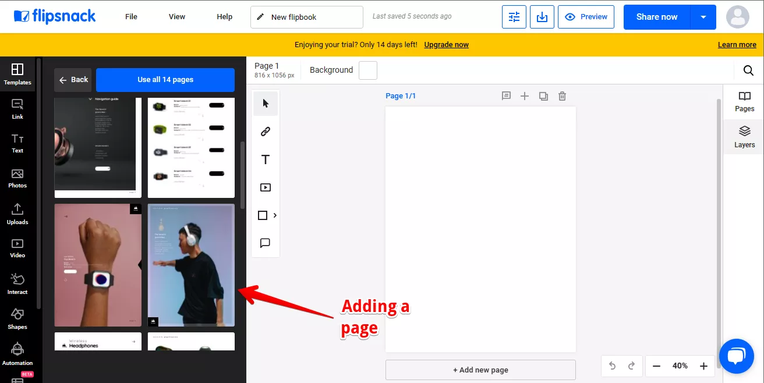
Task: Open customization settings sliders icon
Action: click(x=514, y=17)
